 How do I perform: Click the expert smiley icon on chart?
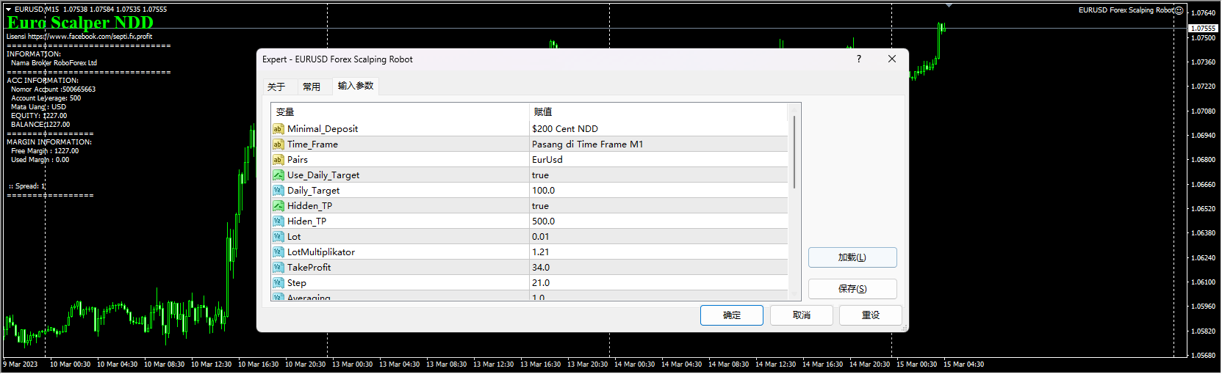click(1179, 10)
